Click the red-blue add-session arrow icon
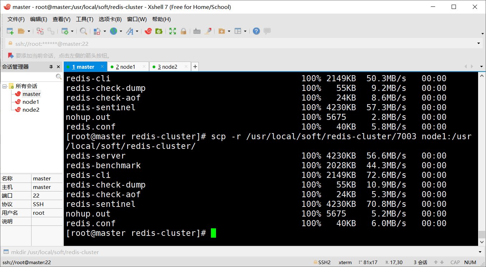Viewport: 486px width, 267px height. point(11,56)
